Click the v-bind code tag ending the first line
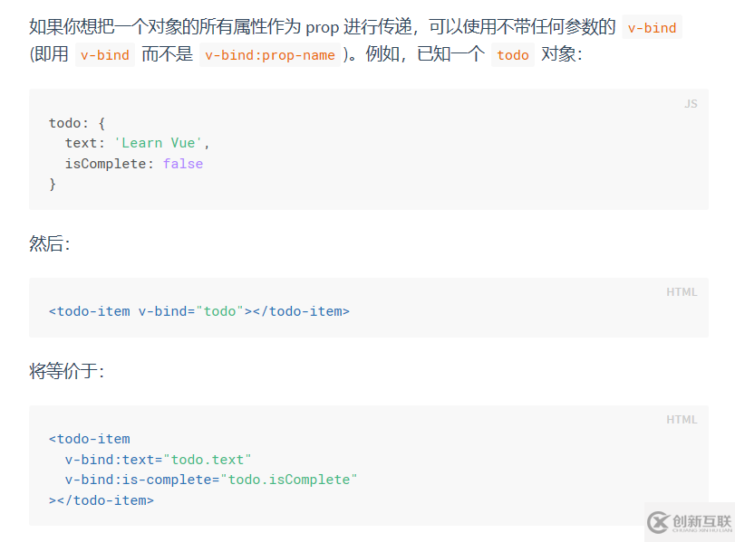This screenshot has width=735, height=542. coord(652,27)
